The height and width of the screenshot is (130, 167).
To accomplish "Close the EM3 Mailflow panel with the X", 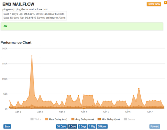I will tap(165, 2).
